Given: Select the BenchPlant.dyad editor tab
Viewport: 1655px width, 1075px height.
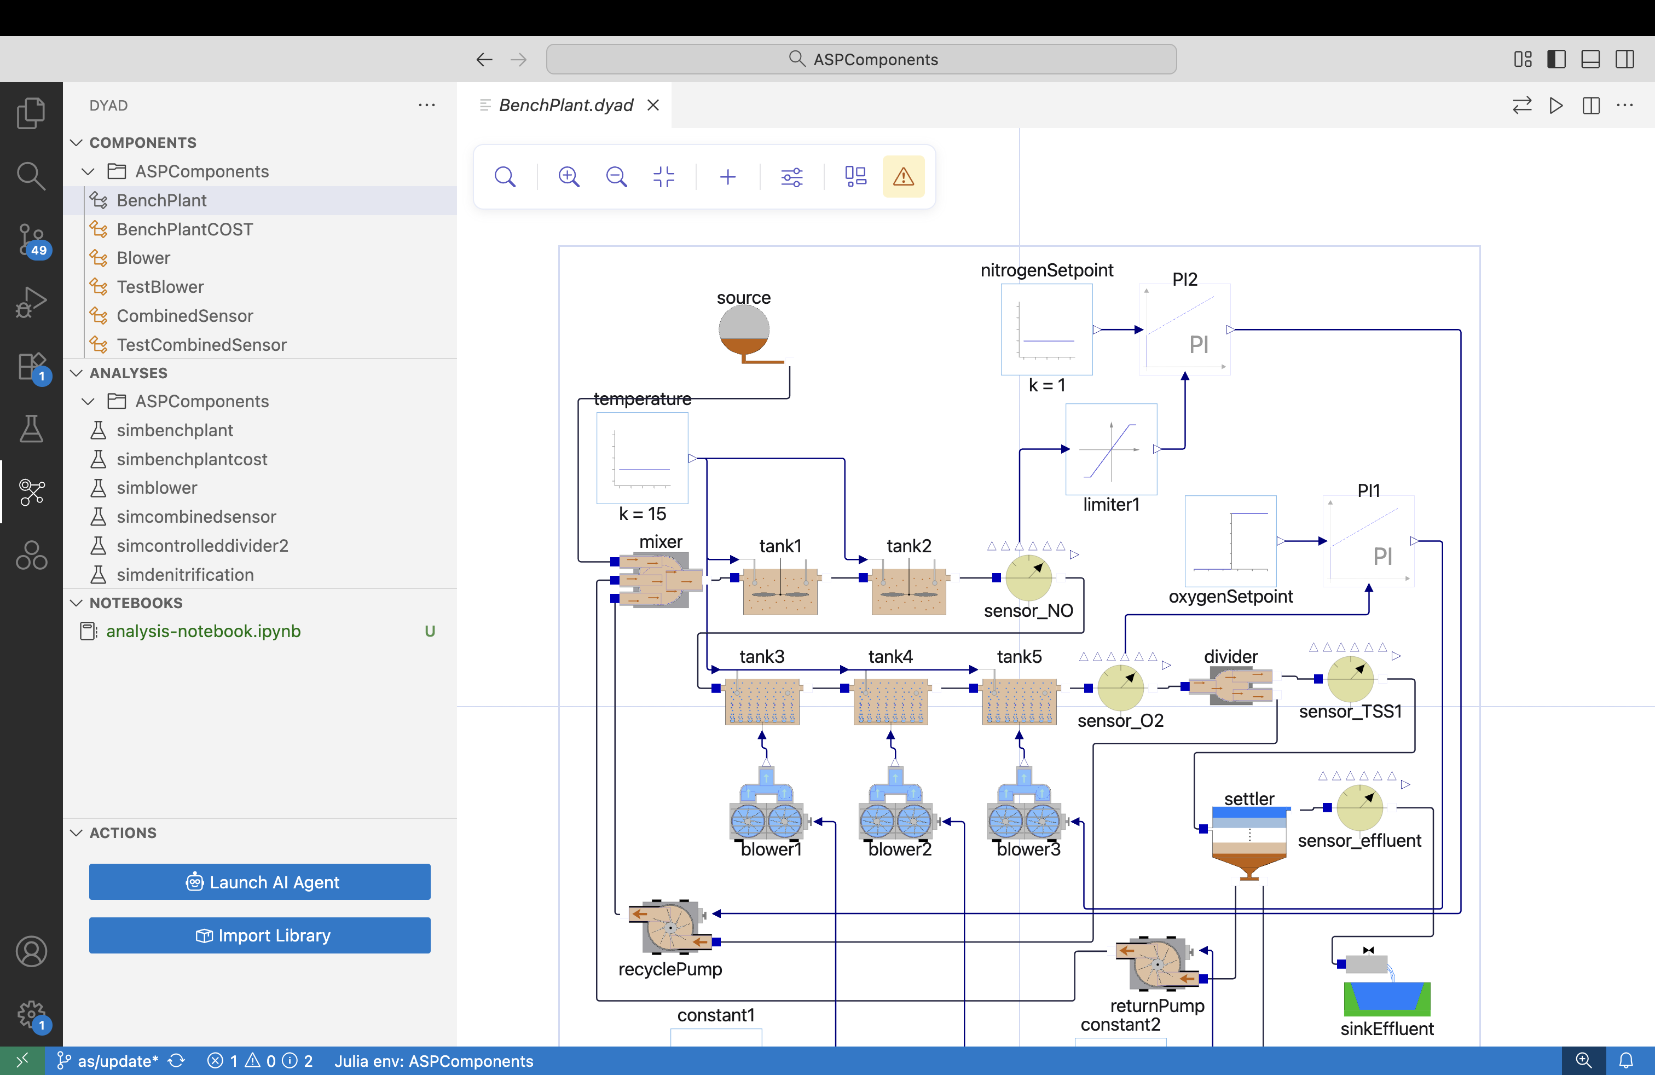Looking at the screenshot, I should [565, 105].
